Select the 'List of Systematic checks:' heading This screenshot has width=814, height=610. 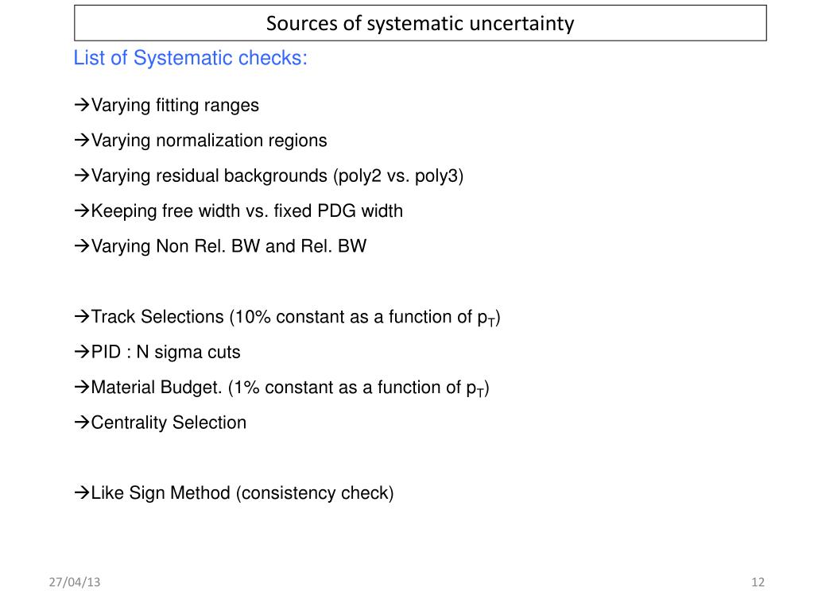click(190, 58)
